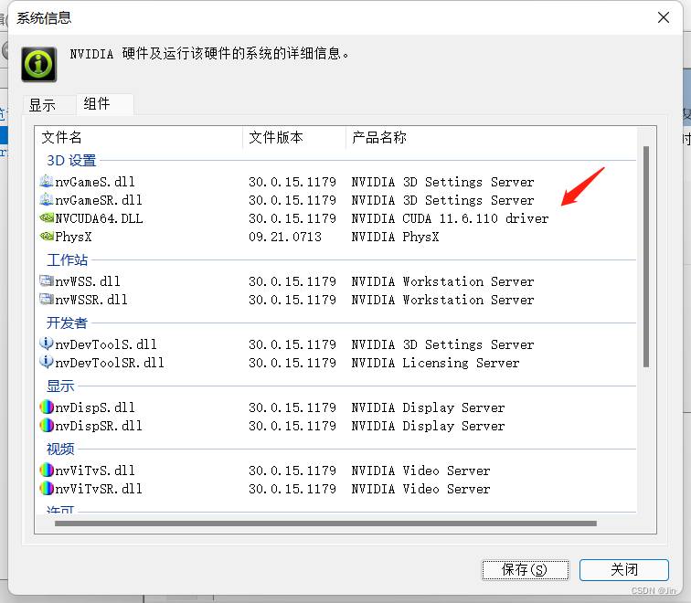Click the 保存(S) button

pyautogui.click(x=525, y=570)
